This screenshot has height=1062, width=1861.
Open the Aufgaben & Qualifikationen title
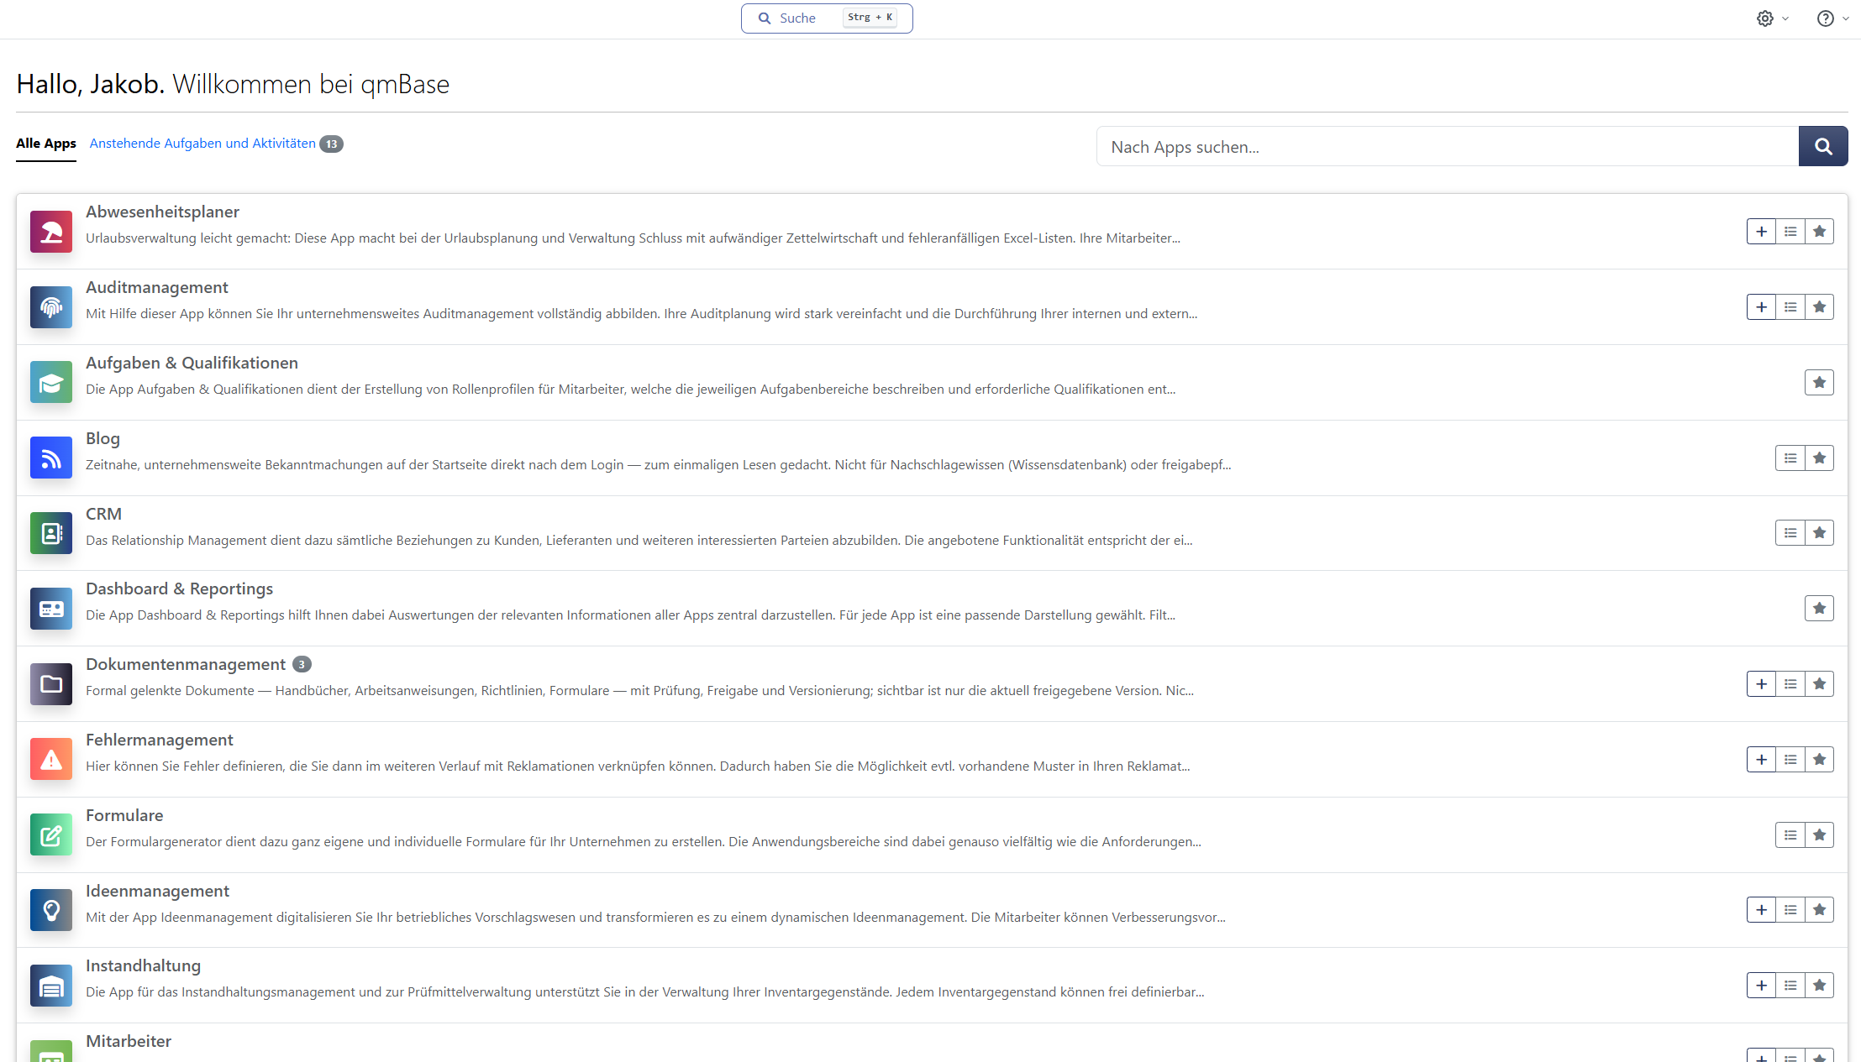click(192, 364)
